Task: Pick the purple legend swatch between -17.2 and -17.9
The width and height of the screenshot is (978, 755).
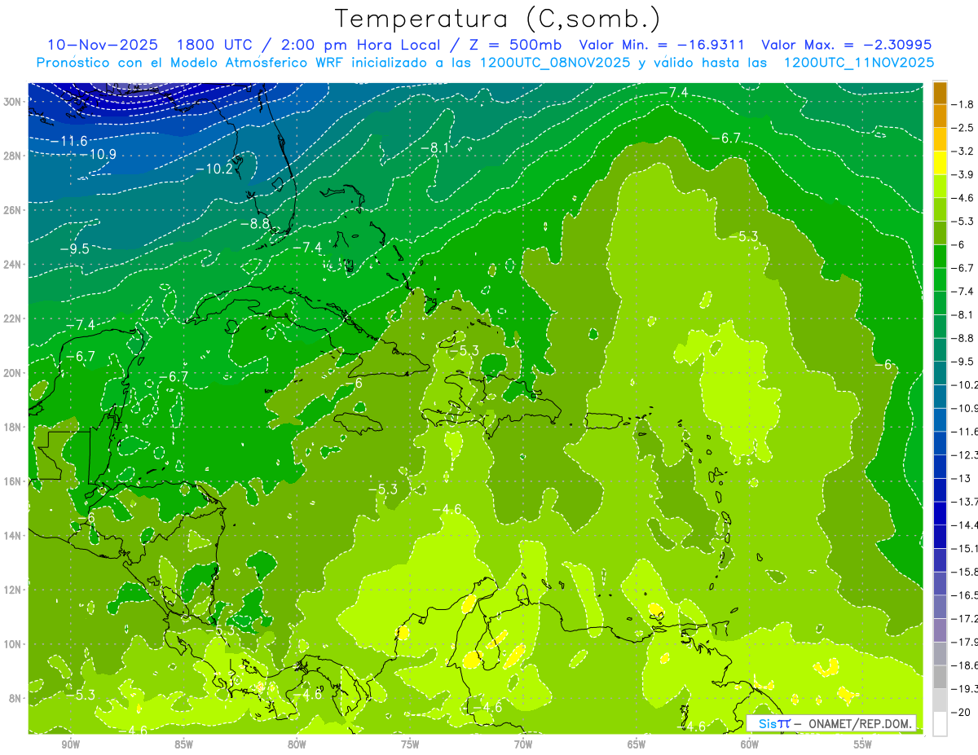Action: point(940,630)
